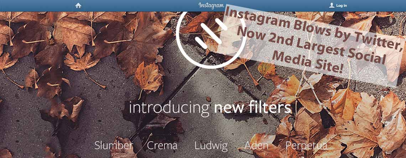Click the user silhouette icon beside Log in
Image resolution: width=406 pixels, height=158 pixels.
click(332, 5)
